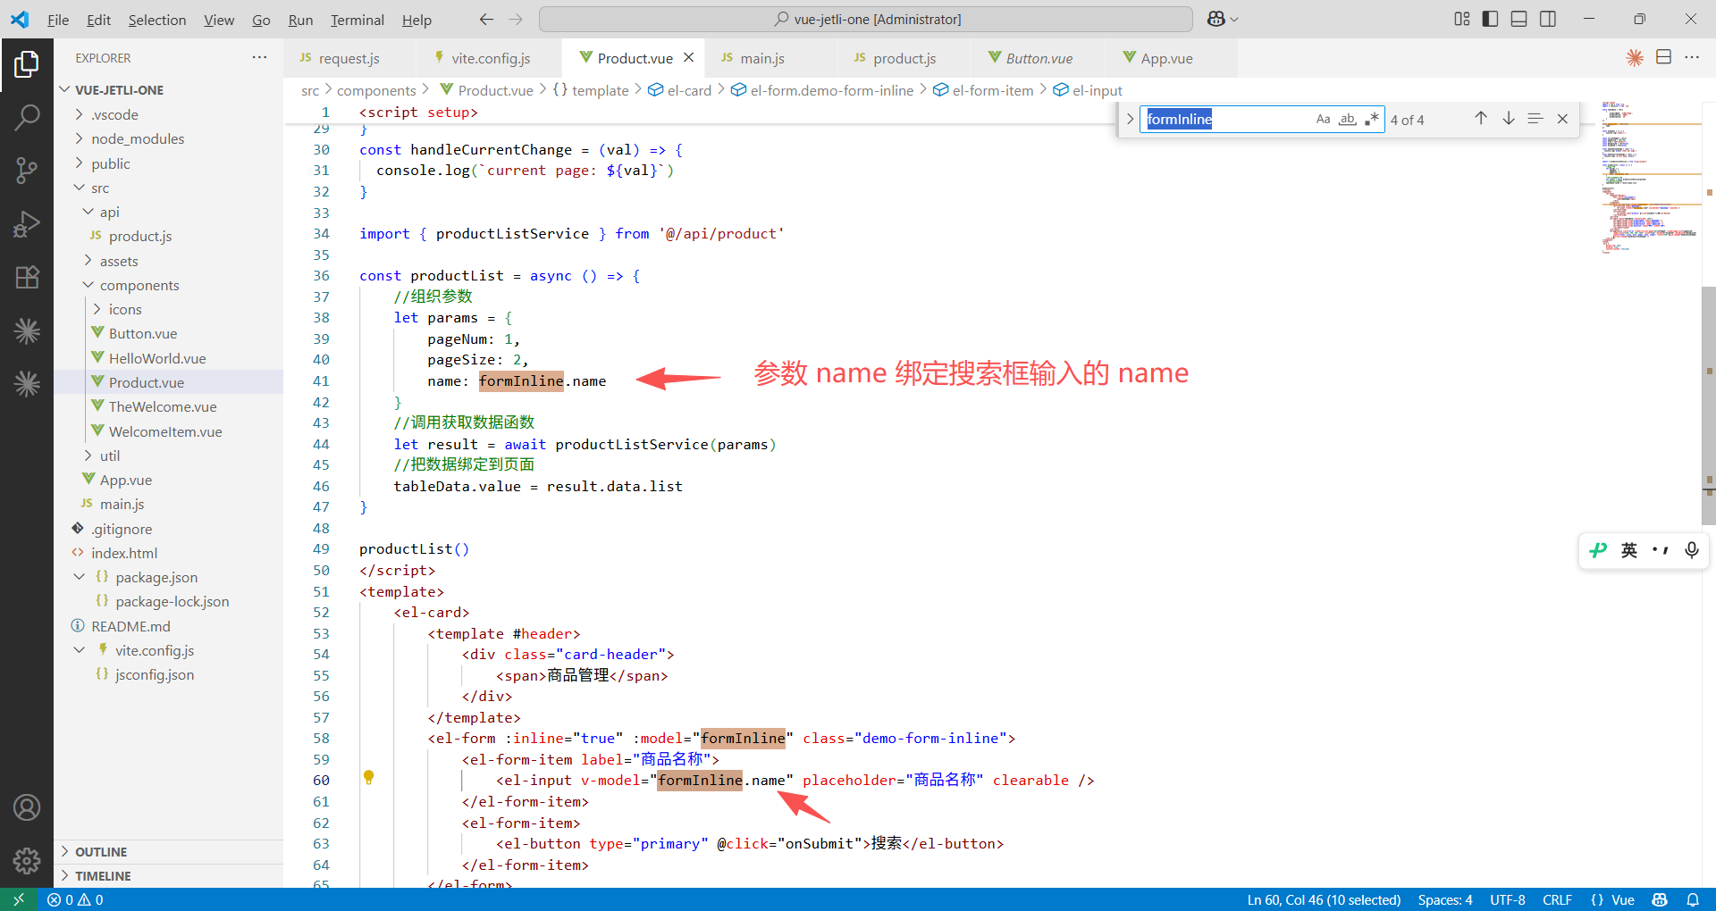Click errors and warnings count in status bar
This screenshot has height=911, width=1716.
pyautogui.click(x=75, y=899)
